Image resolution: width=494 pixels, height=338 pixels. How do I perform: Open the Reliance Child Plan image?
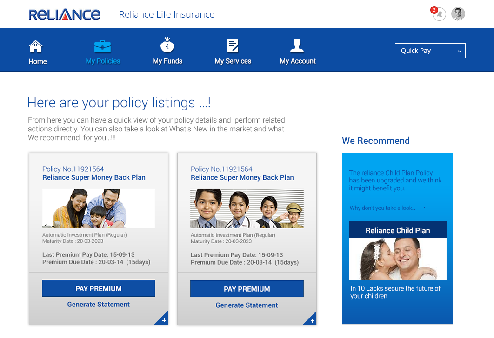398,258
